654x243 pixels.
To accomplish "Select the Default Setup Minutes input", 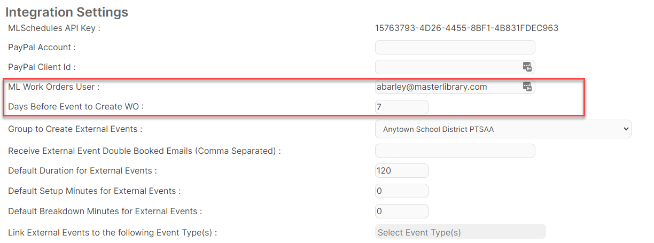I will pos(402,191).
